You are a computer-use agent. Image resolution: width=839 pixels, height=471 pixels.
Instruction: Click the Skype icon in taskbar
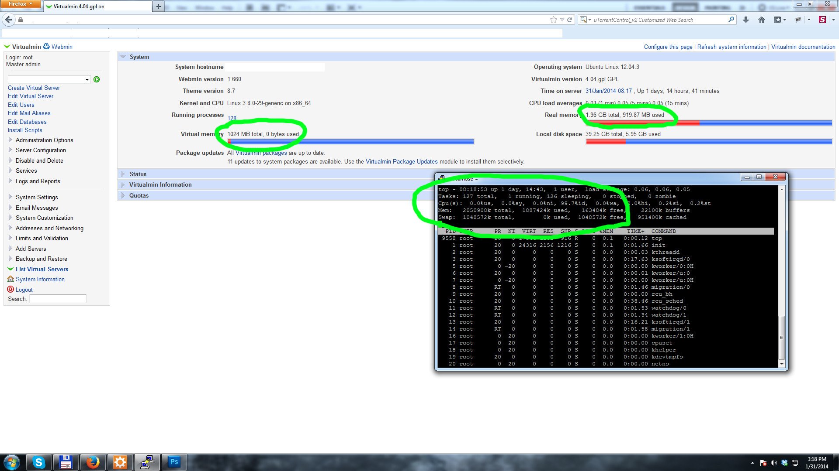pos(39,462)
